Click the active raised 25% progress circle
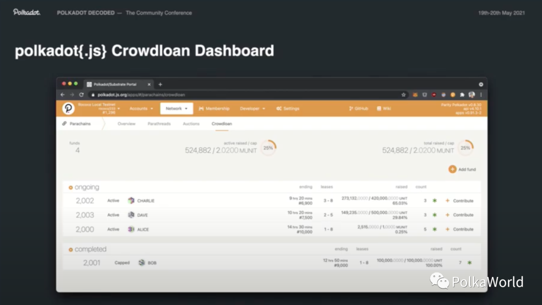The width and height of the screenshot is (542, 305). pyautogui.click(x=268, y=148)
